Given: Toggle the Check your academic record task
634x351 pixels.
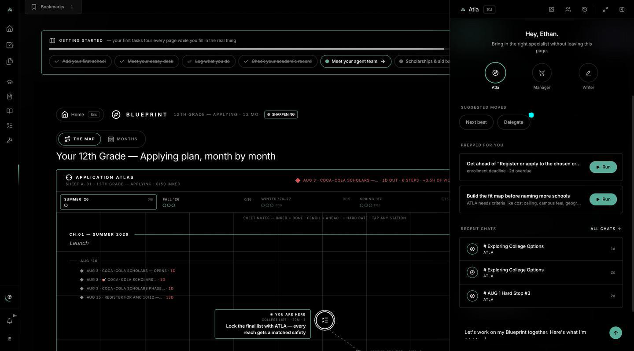Looking at the screenshot, I should [x=278, y=62].
